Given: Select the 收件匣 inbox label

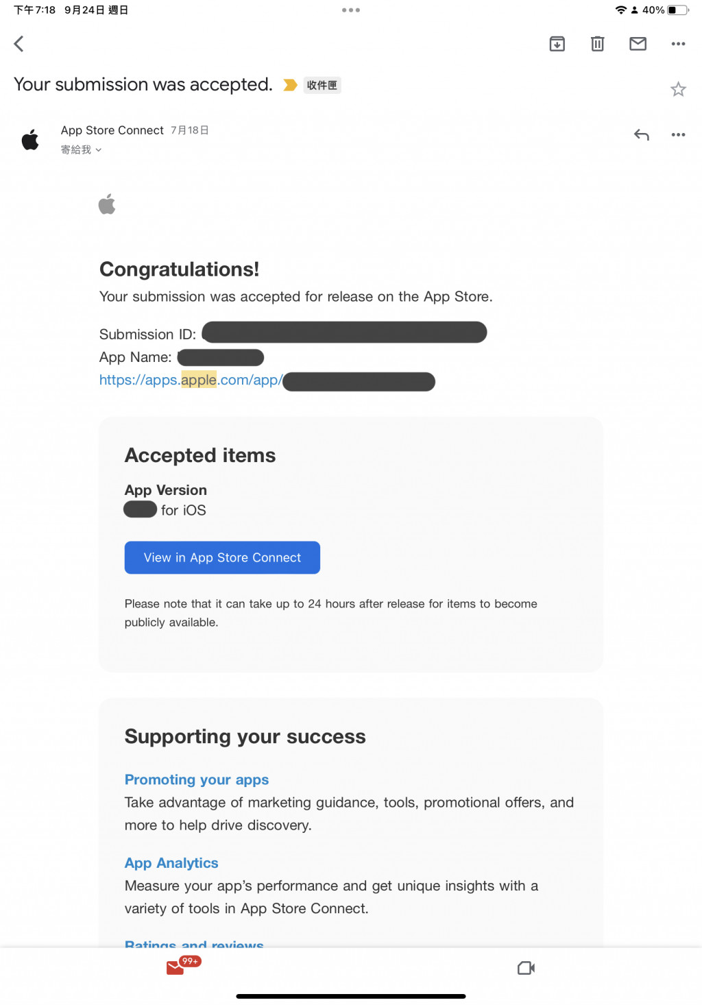Looking at the screenshot, I should (322, 85).
